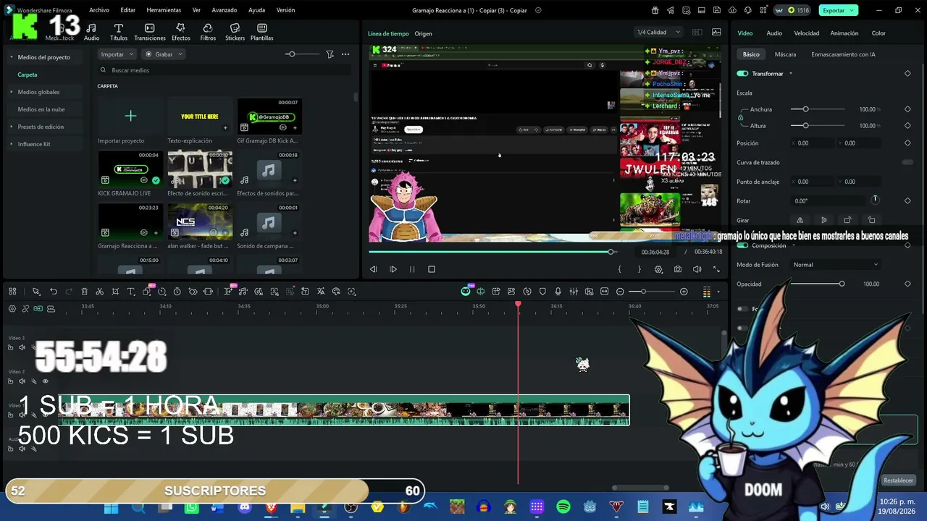Toggle the Posición keyframe diamond

tap(907, 143)
